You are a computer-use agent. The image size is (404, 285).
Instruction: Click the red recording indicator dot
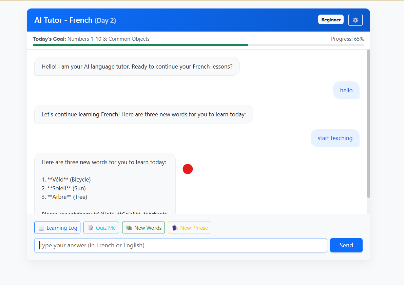point(188,169)
